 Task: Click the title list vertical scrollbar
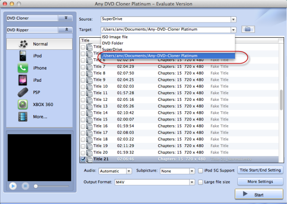(x=281, y=100)
